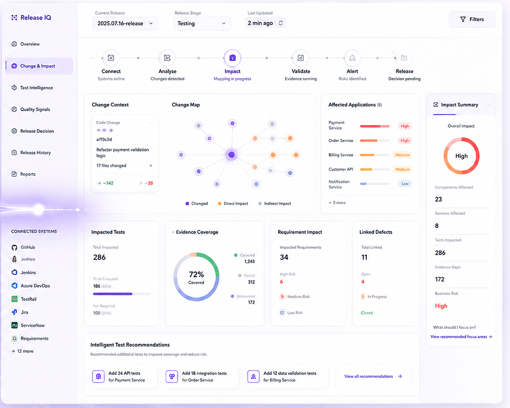Go to Test Intelligence section

36,88
